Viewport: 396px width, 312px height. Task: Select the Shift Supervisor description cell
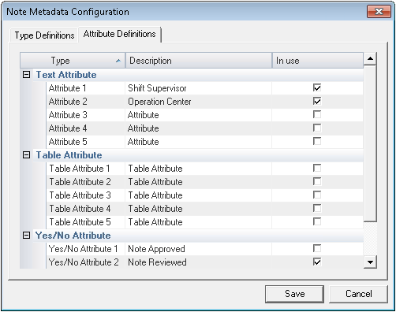click(x=199, y=88)
